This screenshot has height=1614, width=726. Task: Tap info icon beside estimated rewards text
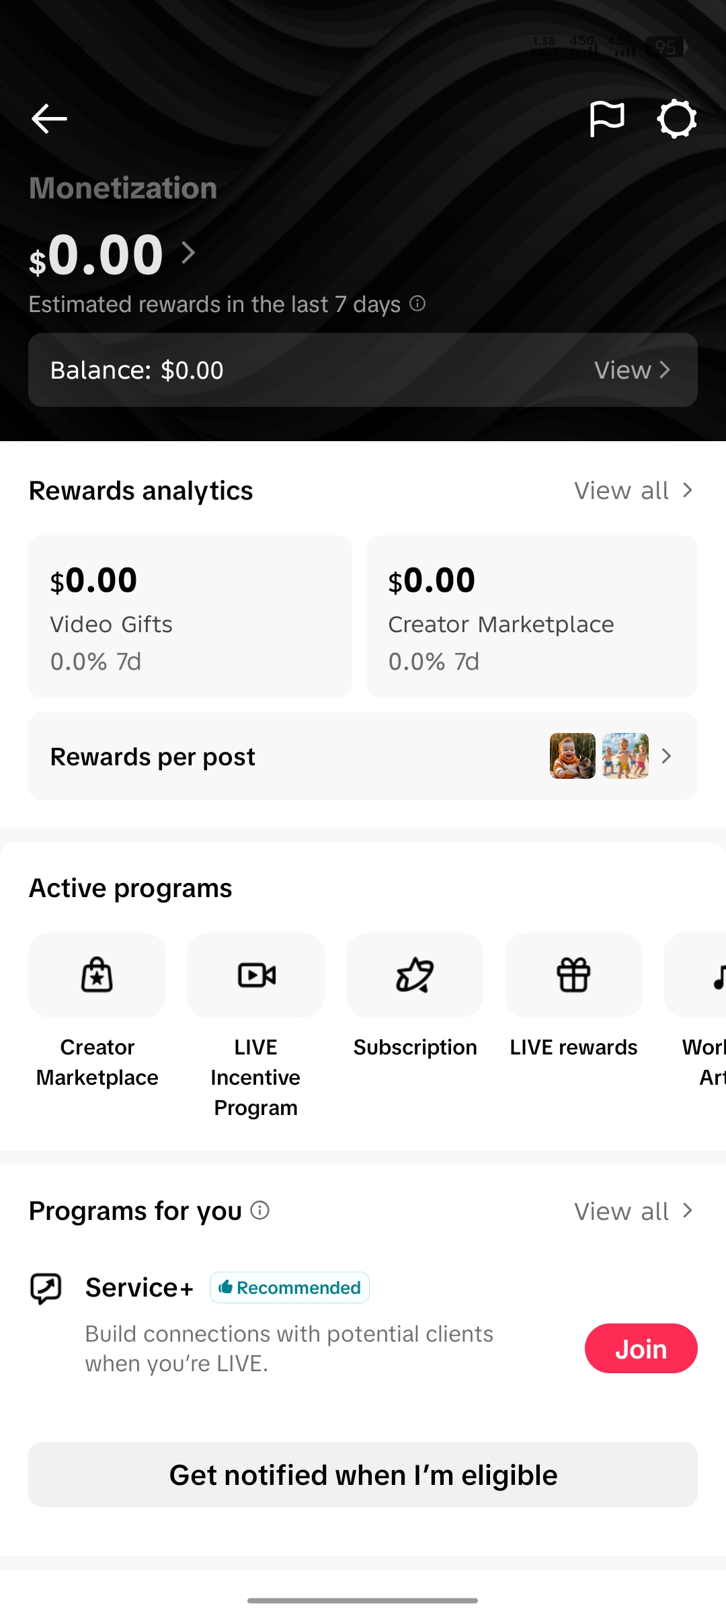pos(417,304)
